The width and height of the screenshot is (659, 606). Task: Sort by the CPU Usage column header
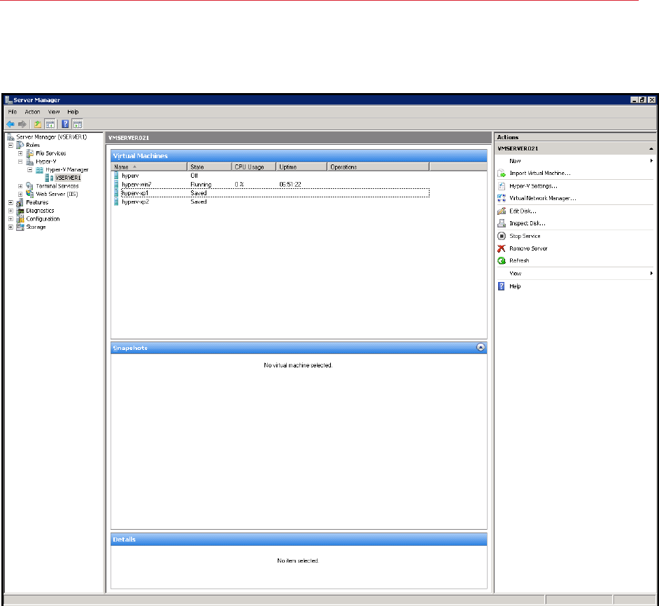[254, 167]
